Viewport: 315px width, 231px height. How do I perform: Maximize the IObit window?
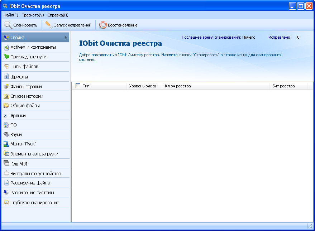[301, 6]
